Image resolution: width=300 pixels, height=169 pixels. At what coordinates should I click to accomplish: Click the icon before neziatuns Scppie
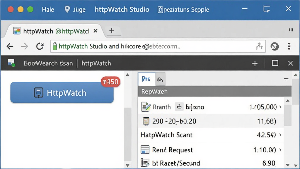click(160, 10)
